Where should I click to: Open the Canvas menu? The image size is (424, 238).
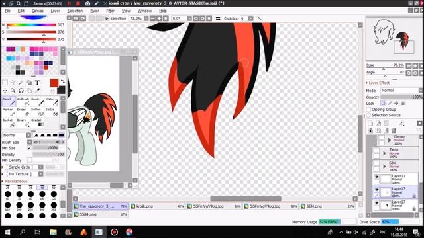[38, 11]
